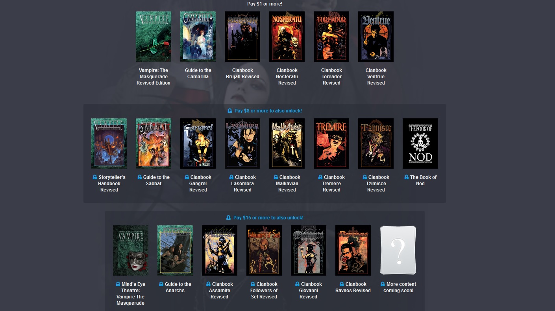This screenshot has width=555, height=311.
Task: Click the lock icon beside The Book of Nod
Action: click(x=407, y=177)
